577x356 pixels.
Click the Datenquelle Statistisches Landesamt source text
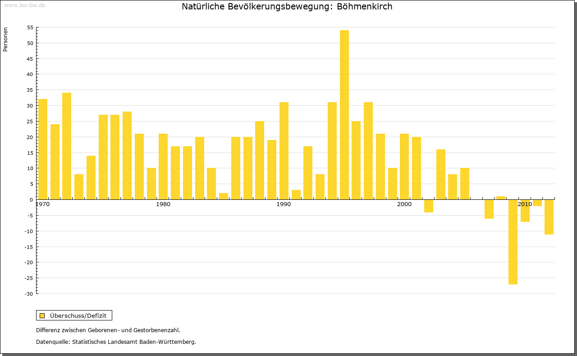116,342
